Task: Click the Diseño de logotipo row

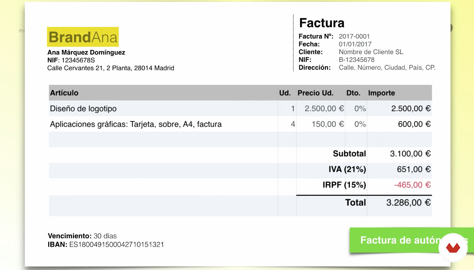Action: [x=240, y=109]
